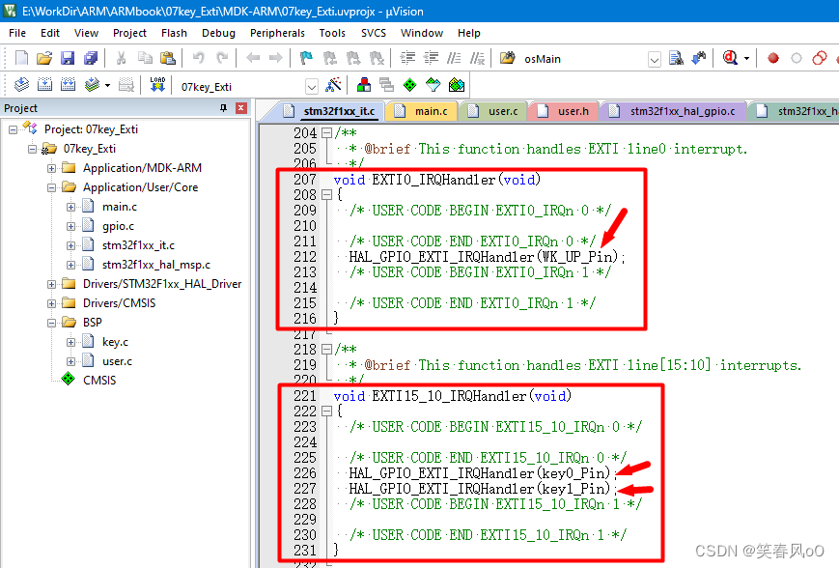Navigate backwards arrow icon

pos(253,58)
